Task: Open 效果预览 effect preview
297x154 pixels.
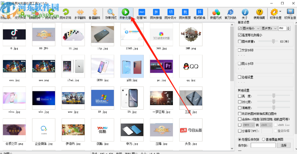Action: [x=111, y=13]
